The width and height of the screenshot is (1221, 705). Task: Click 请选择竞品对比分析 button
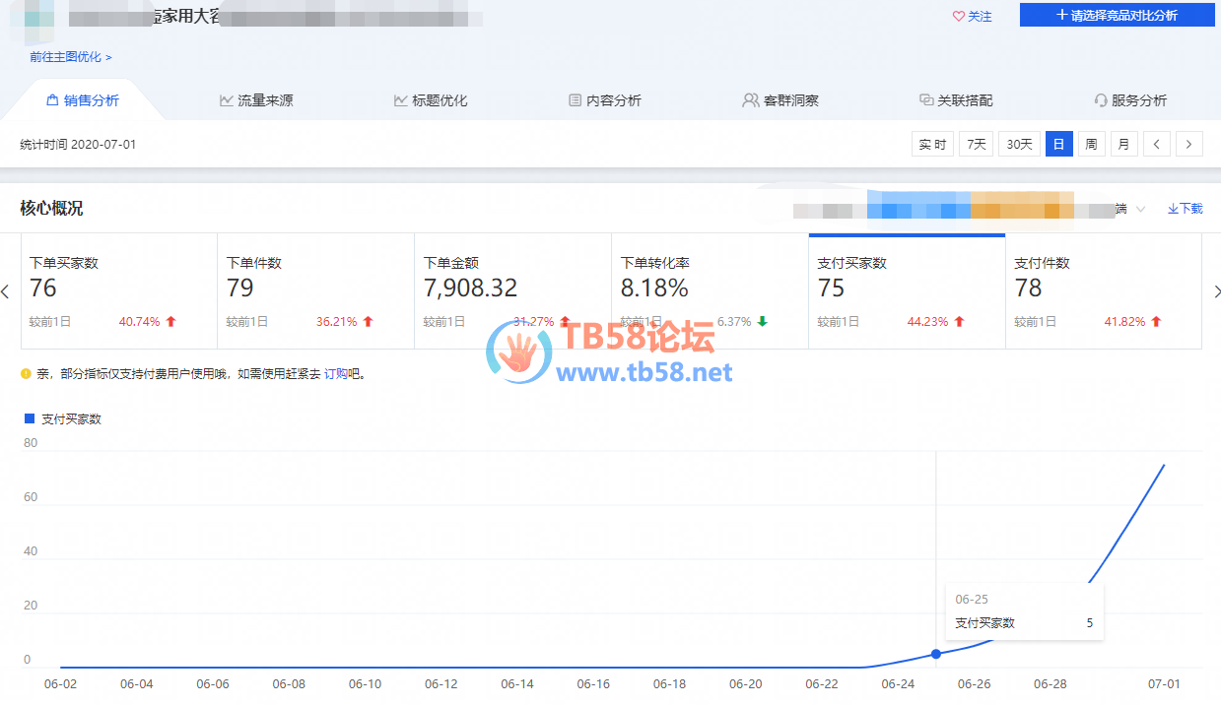click(1117, 15)
